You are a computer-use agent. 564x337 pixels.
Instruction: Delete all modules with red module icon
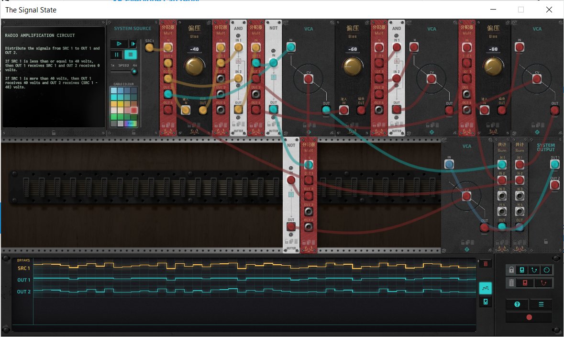525,283
